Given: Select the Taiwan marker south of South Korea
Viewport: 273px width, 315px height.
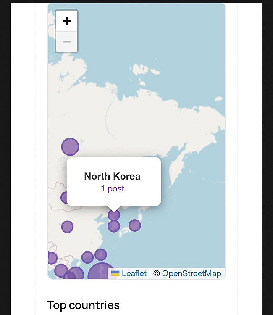Looking at the screenshot, I should click(101, 254).
